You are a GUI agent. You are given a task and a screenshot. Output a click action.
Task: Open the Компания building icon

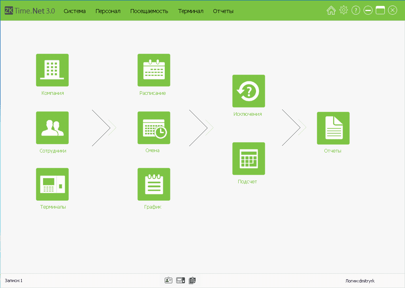coord(52,70)
